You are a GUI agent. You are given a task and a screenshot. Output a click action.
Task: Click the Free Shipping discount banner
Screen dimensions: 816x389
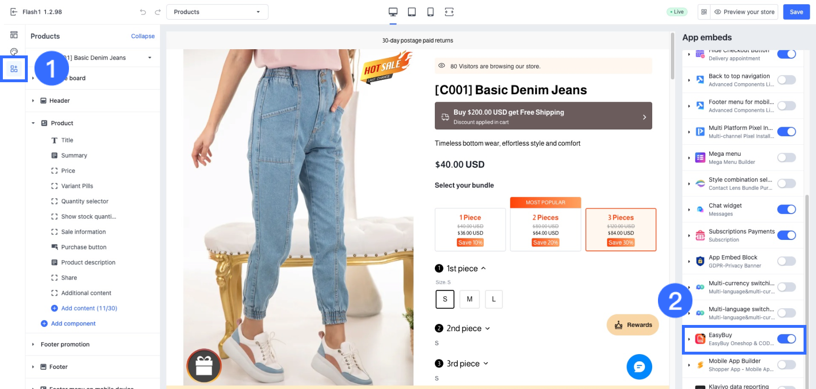pyautogui.click(x=544, y=116)
